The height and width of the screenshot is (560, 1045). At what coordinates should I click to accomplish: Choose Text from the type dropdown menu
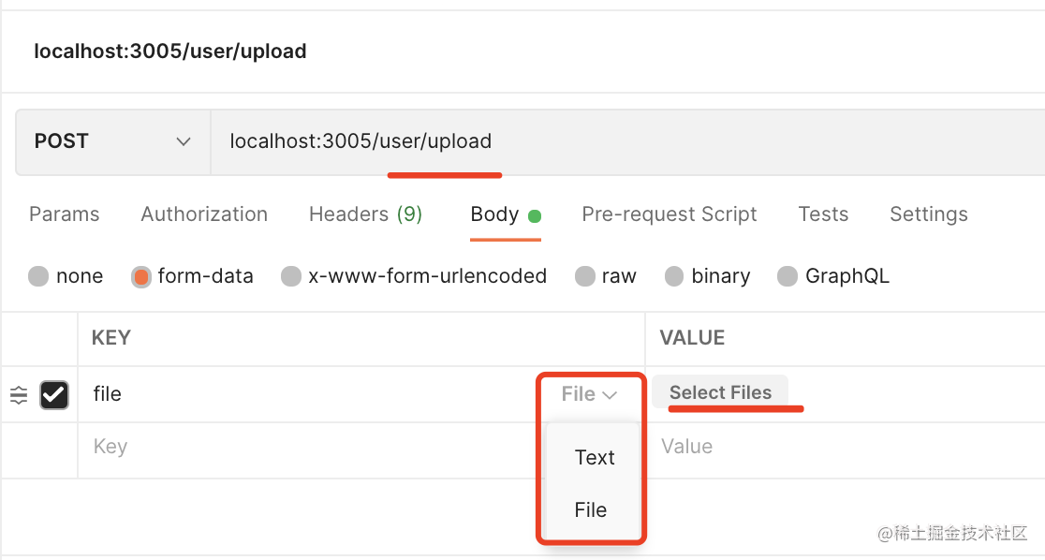coord(595,457)
